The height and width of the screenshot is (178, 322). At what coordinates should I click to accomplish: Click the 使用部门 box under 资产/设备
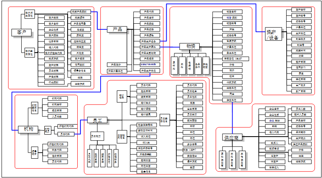point(301,68)
